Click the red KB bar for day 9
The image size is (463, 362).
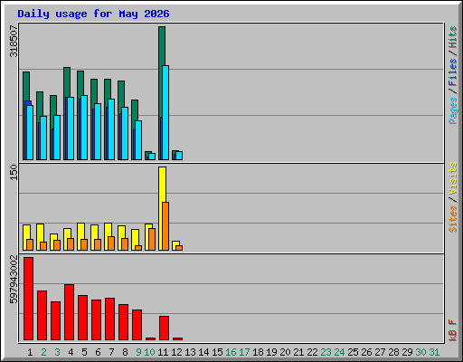tap(137, 325)
